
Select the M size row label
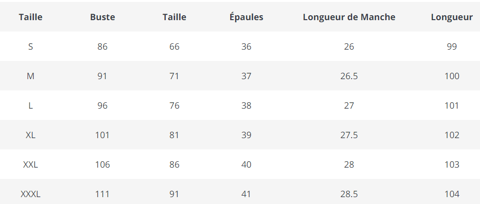30,76
